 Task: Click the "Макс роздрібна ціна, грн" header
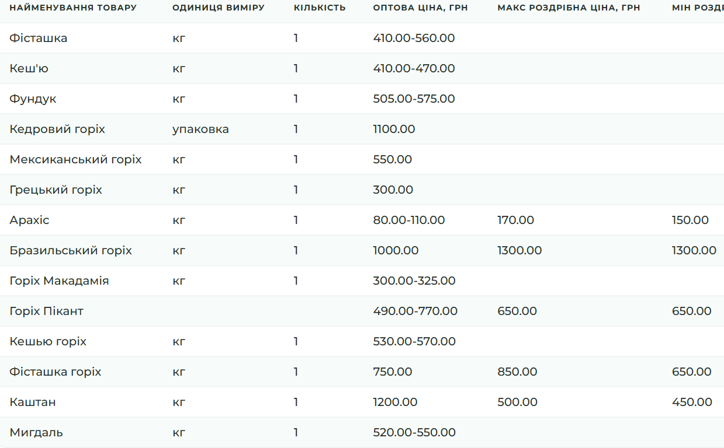(569, 8)
